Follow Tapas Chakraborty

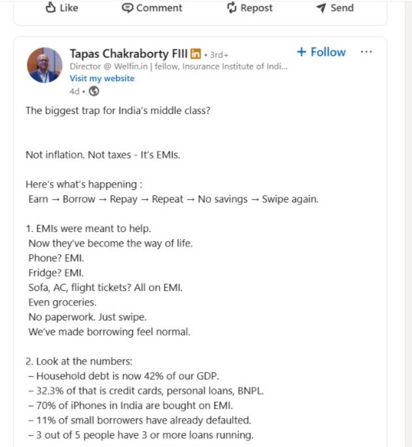click(x=320, y=52)
